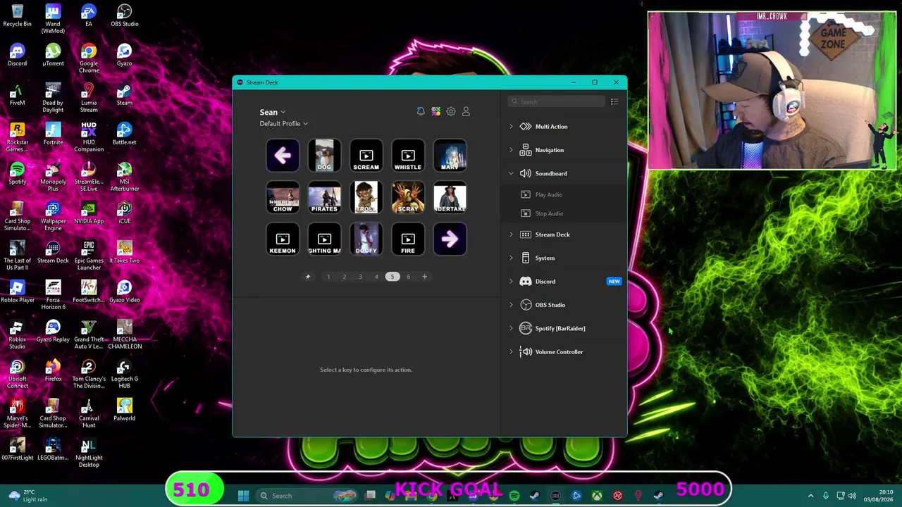Switch to page 1
Viewport: 902px width, 507px height.
tap(328, 277)
